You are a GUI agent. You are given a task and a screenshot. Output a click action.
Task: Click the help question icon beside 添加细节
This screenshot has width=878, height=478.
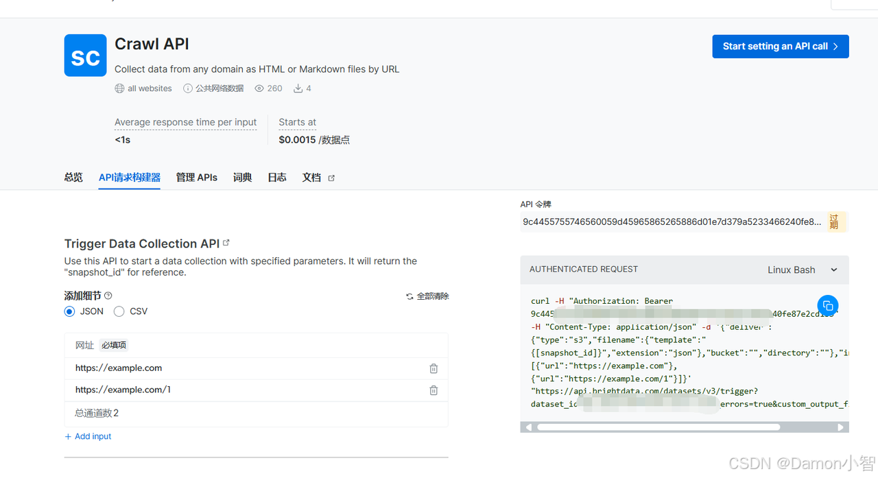click(108, 296)
